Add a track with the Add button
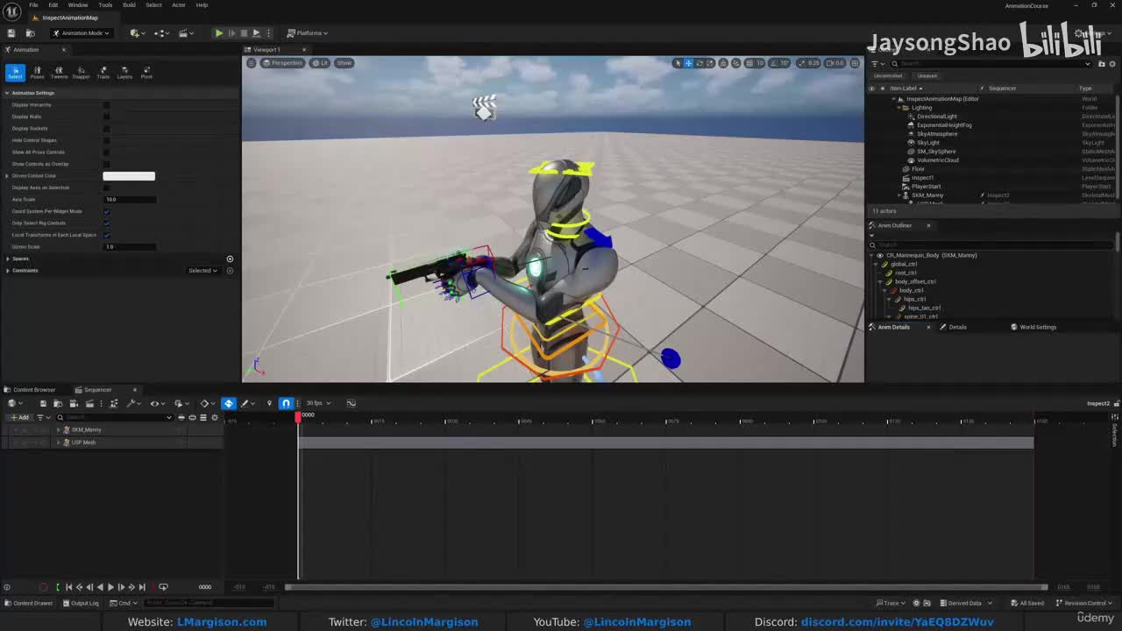Screen dimensions: 1122x631 tap(19, 417)
